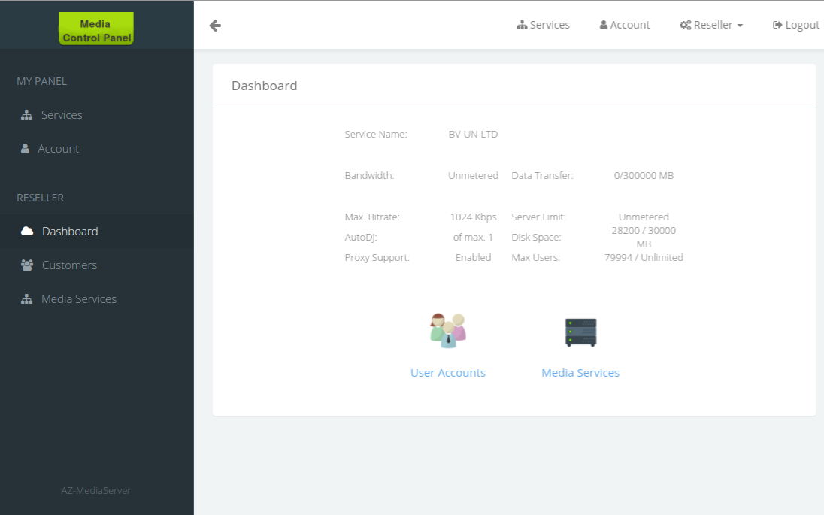Viewport: 824px width, 515px height.
Task: Click the 79994 / Unlimited max users value
Action: (644, 257)
